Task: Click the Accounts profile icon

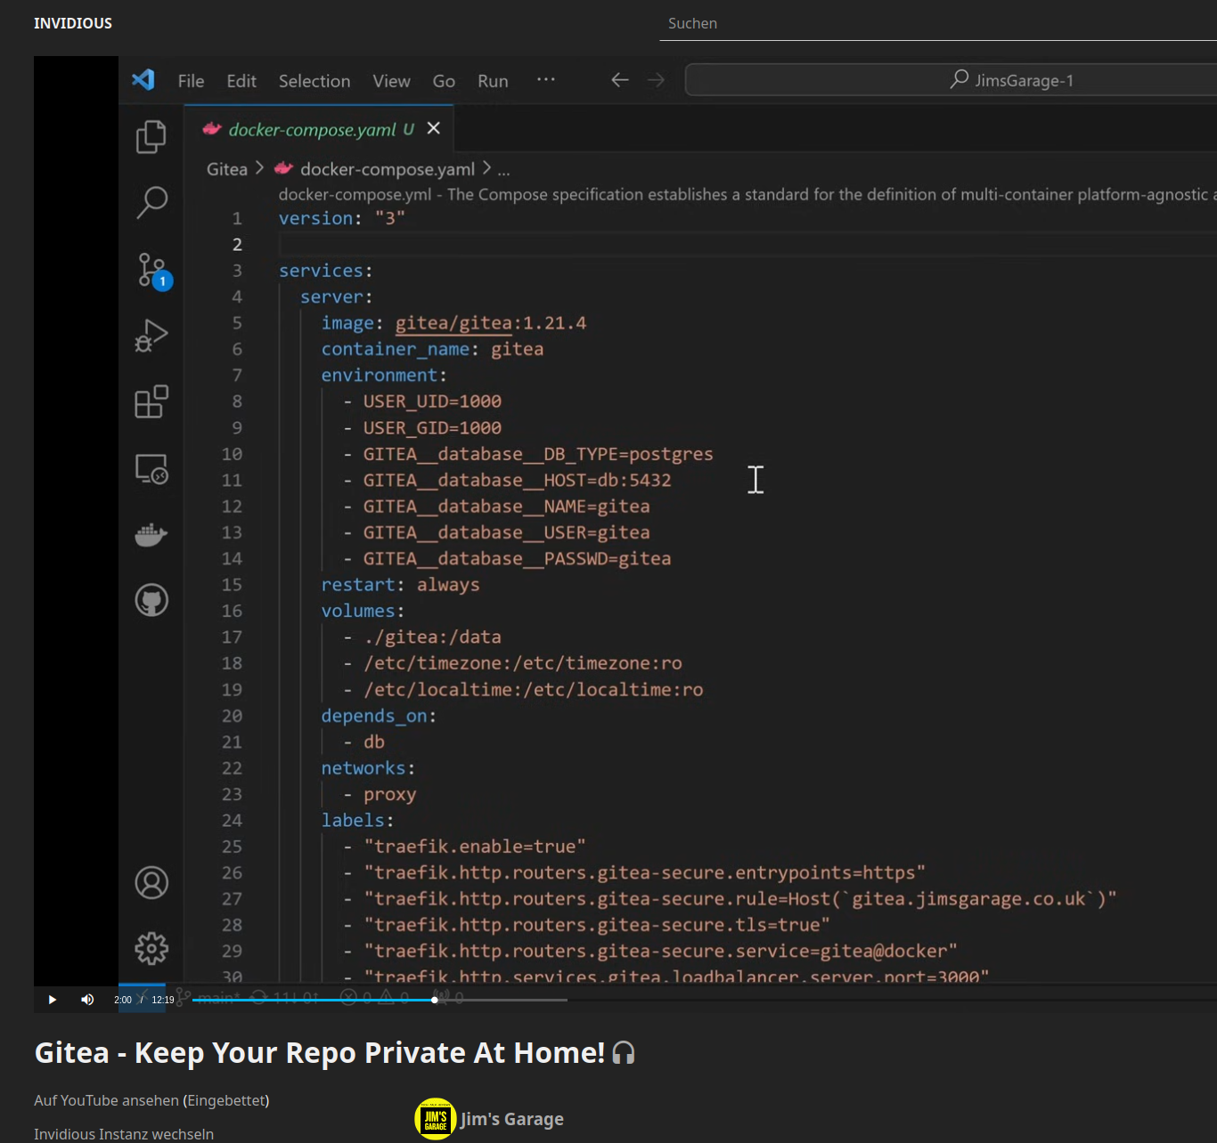Action: click(151, 883)
